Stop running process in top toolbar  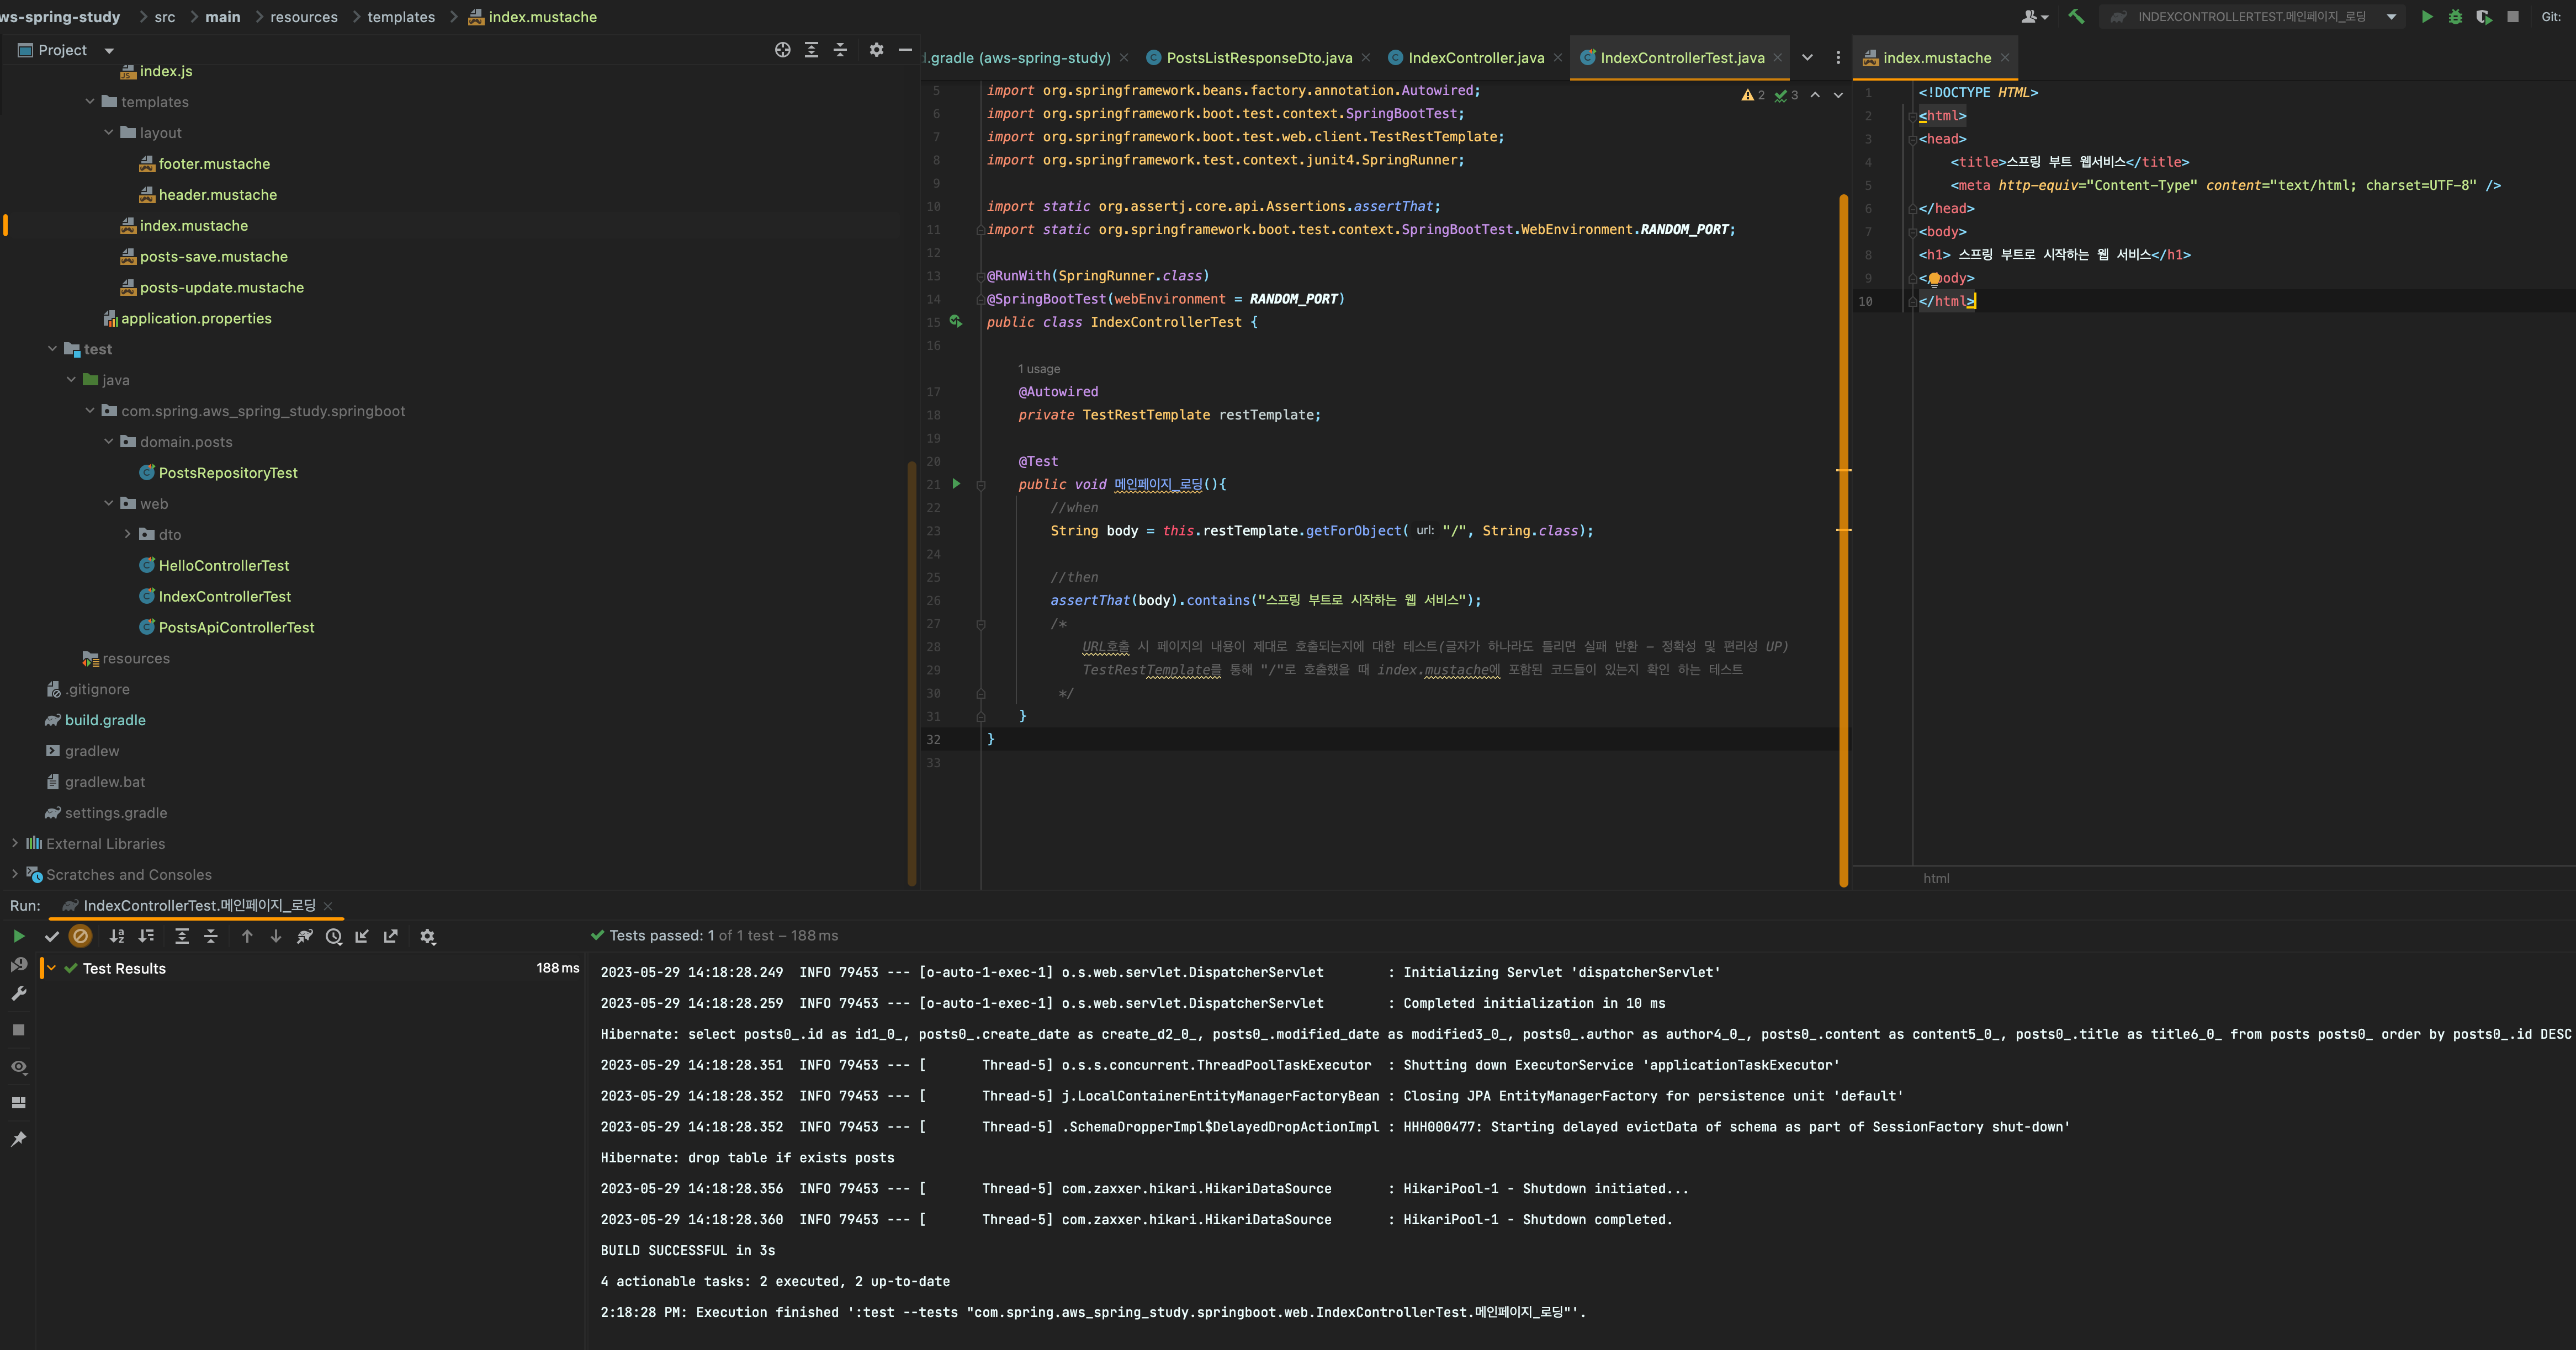[2513, 17]
